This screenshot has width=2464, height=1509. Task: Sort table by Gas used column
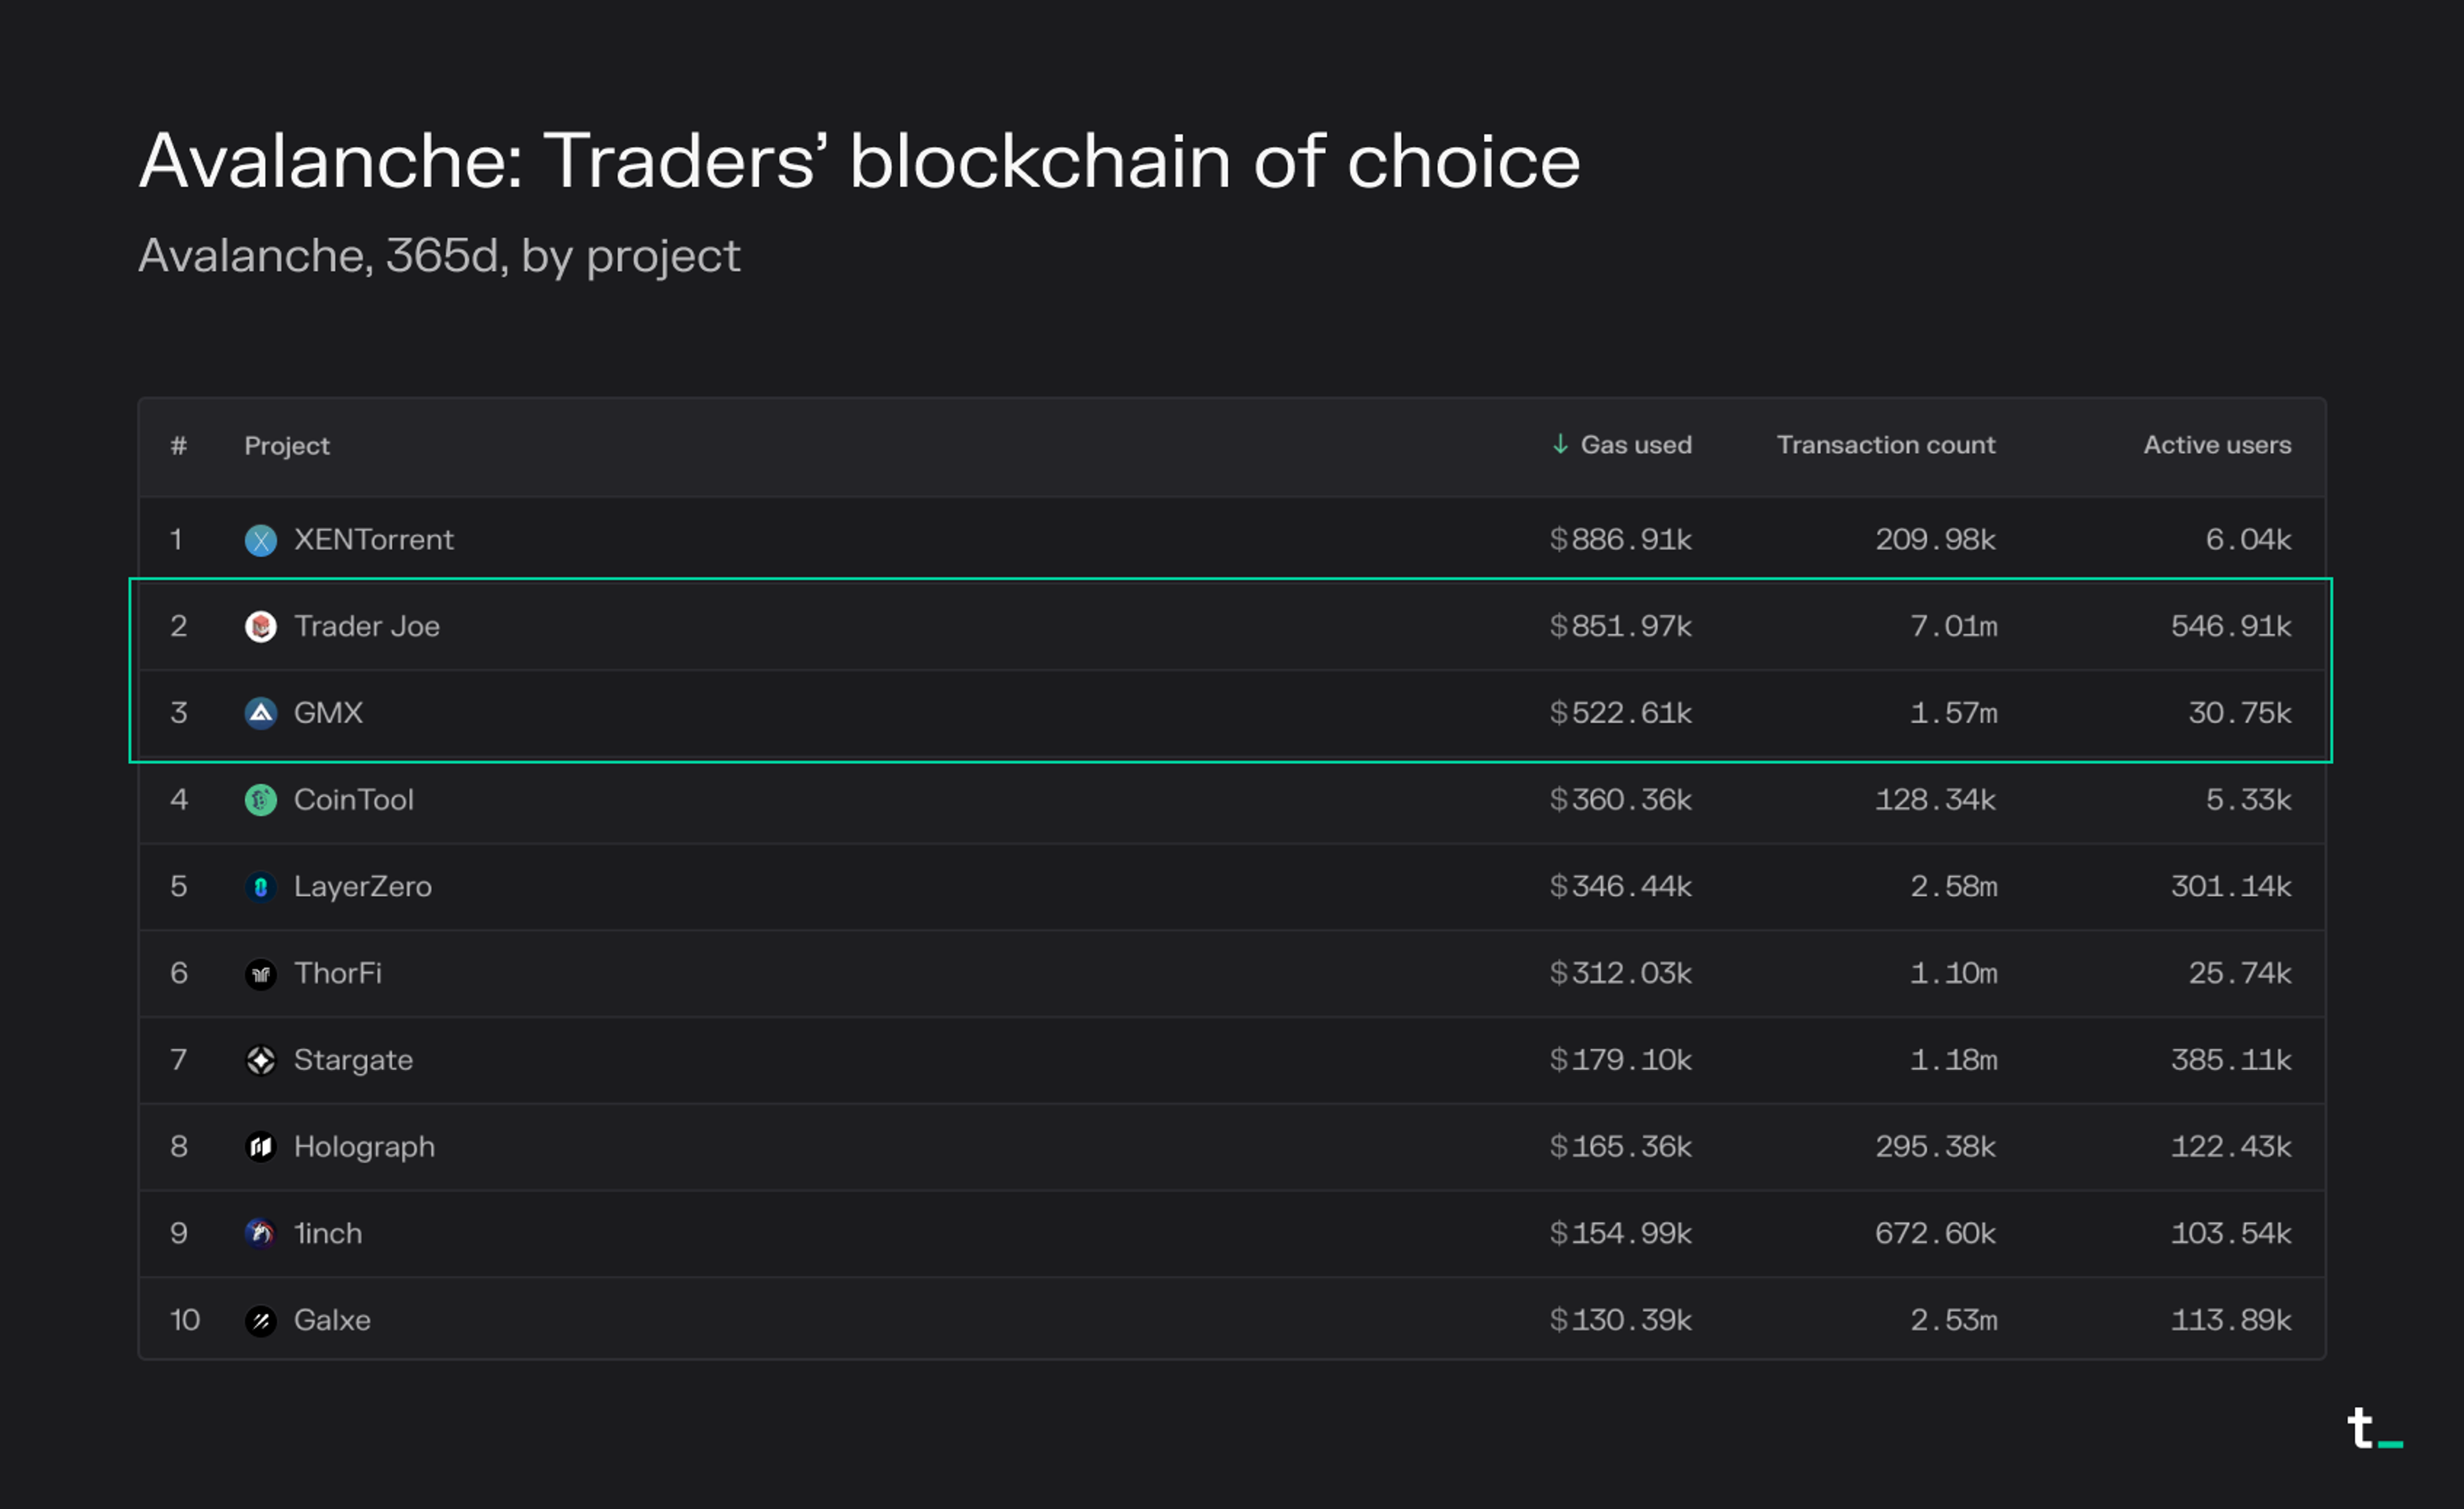pyautogui.click(x=1635, y=445)
